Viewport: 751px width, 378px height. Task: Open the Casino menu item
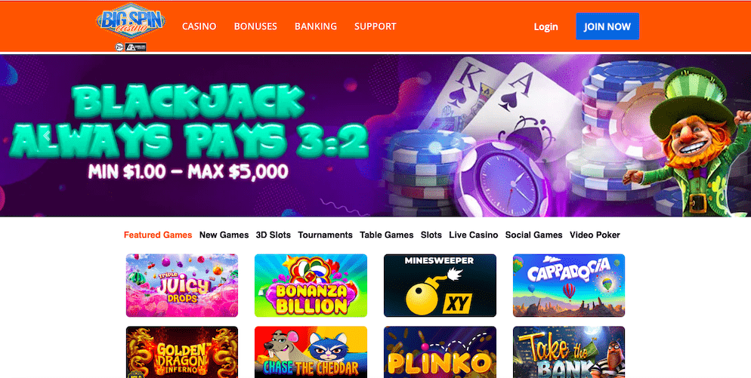point(199,26)
